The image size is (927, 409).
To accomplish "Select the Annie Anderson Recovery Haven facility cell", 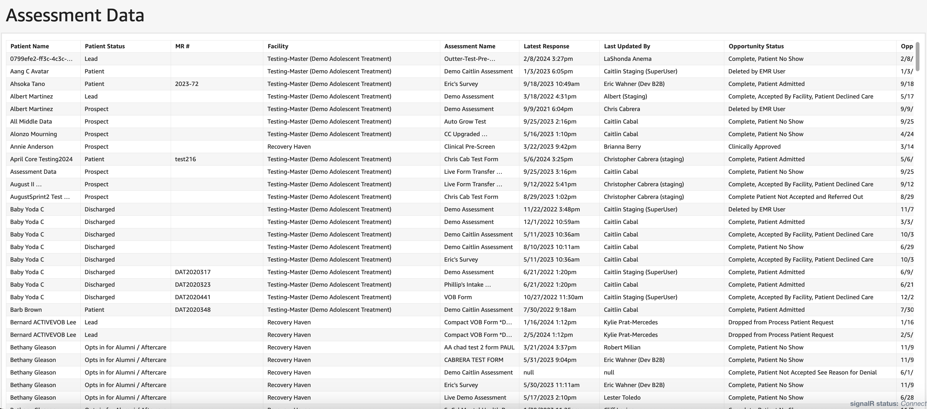I will coord(289,146).
